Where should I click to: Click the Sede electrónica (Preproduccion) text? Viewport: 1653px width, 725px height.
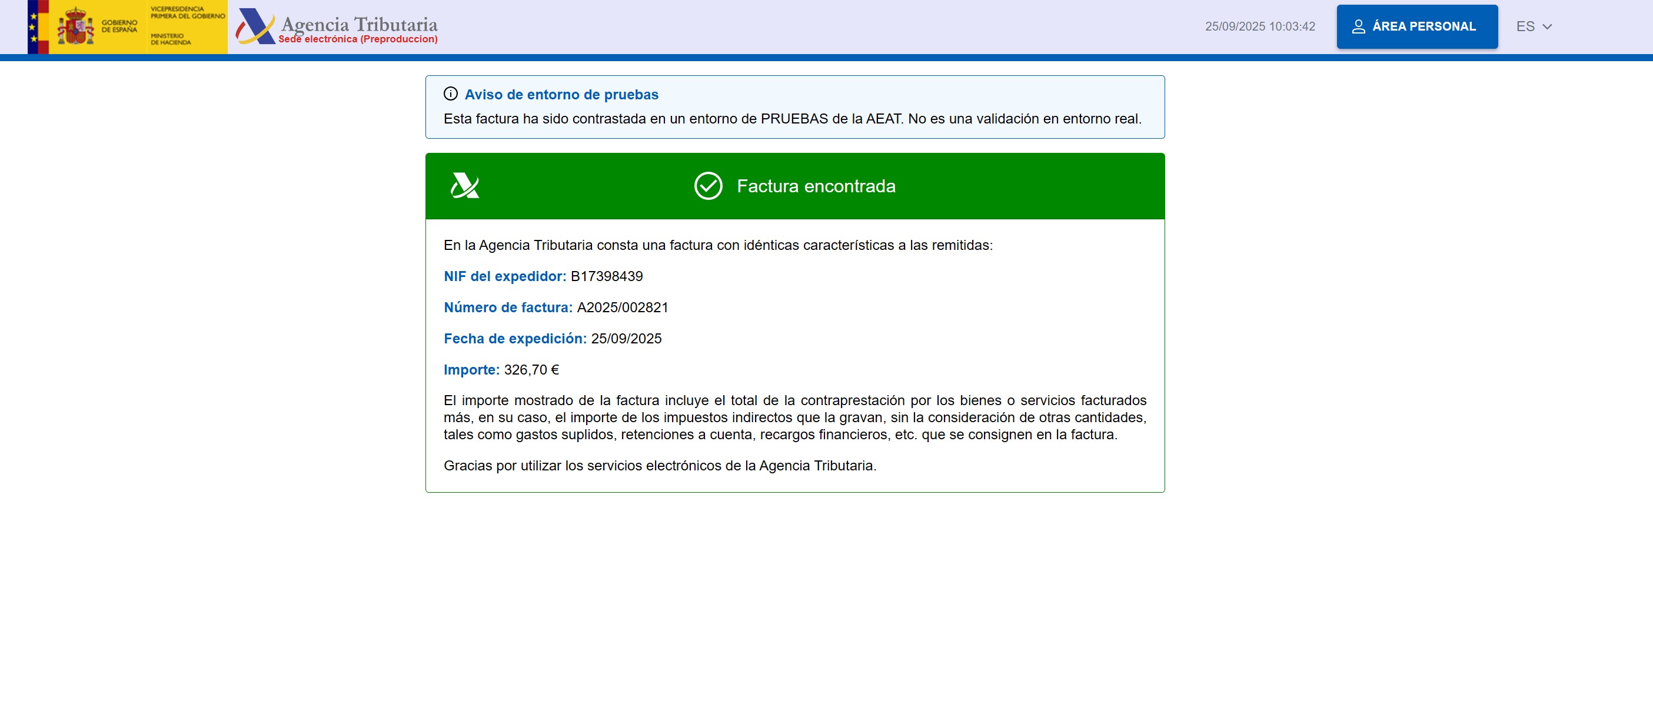(358, 39)
